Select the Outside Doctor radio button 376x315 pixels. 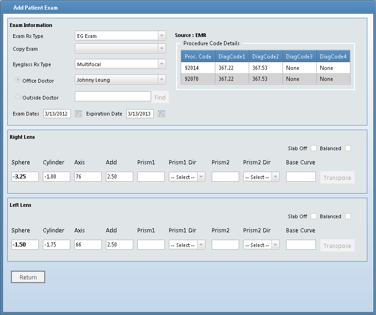point(18,97)
